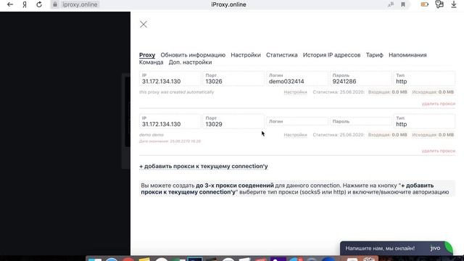This screenshot has height=261, width=464.
Task: Click the IP field of the port 13029 proxy
Action: [x=170, y=121]
